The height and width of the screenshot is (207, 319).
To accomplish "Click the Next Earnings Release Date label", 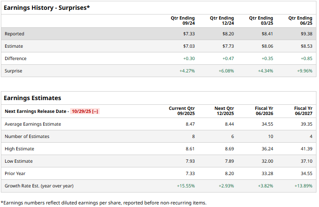I will point(35,111).
